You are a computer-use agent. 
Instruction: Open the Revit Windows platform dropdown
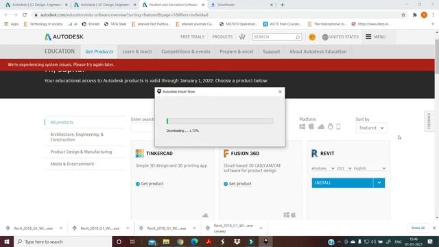323,168
